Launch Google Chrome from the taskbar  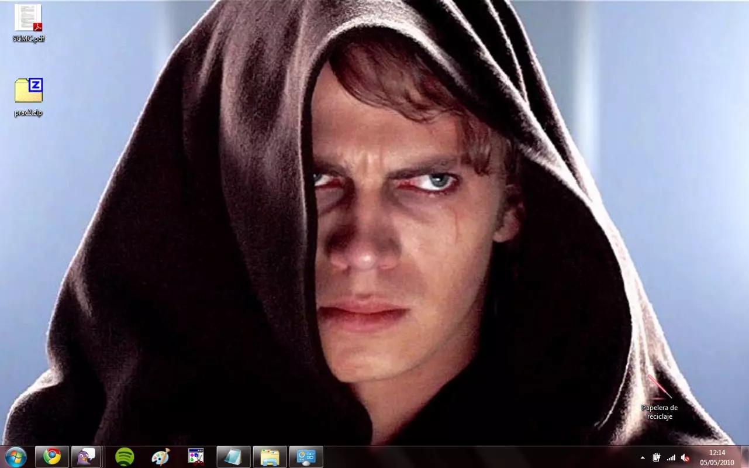tap(52, 457)
